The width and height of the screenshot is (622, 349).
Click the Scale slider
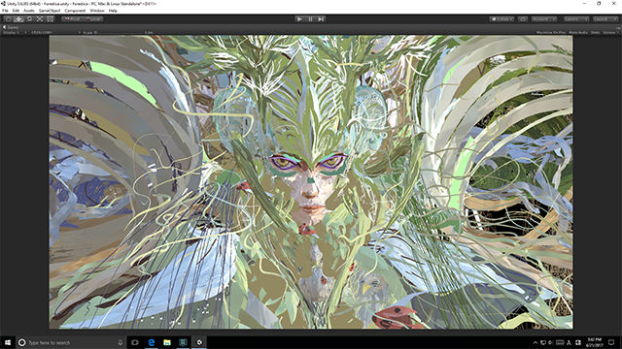point(119,32)
